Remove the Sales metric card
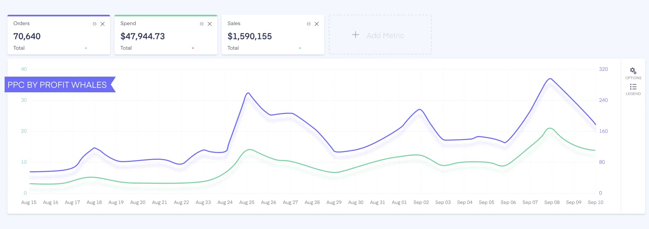 316,24
